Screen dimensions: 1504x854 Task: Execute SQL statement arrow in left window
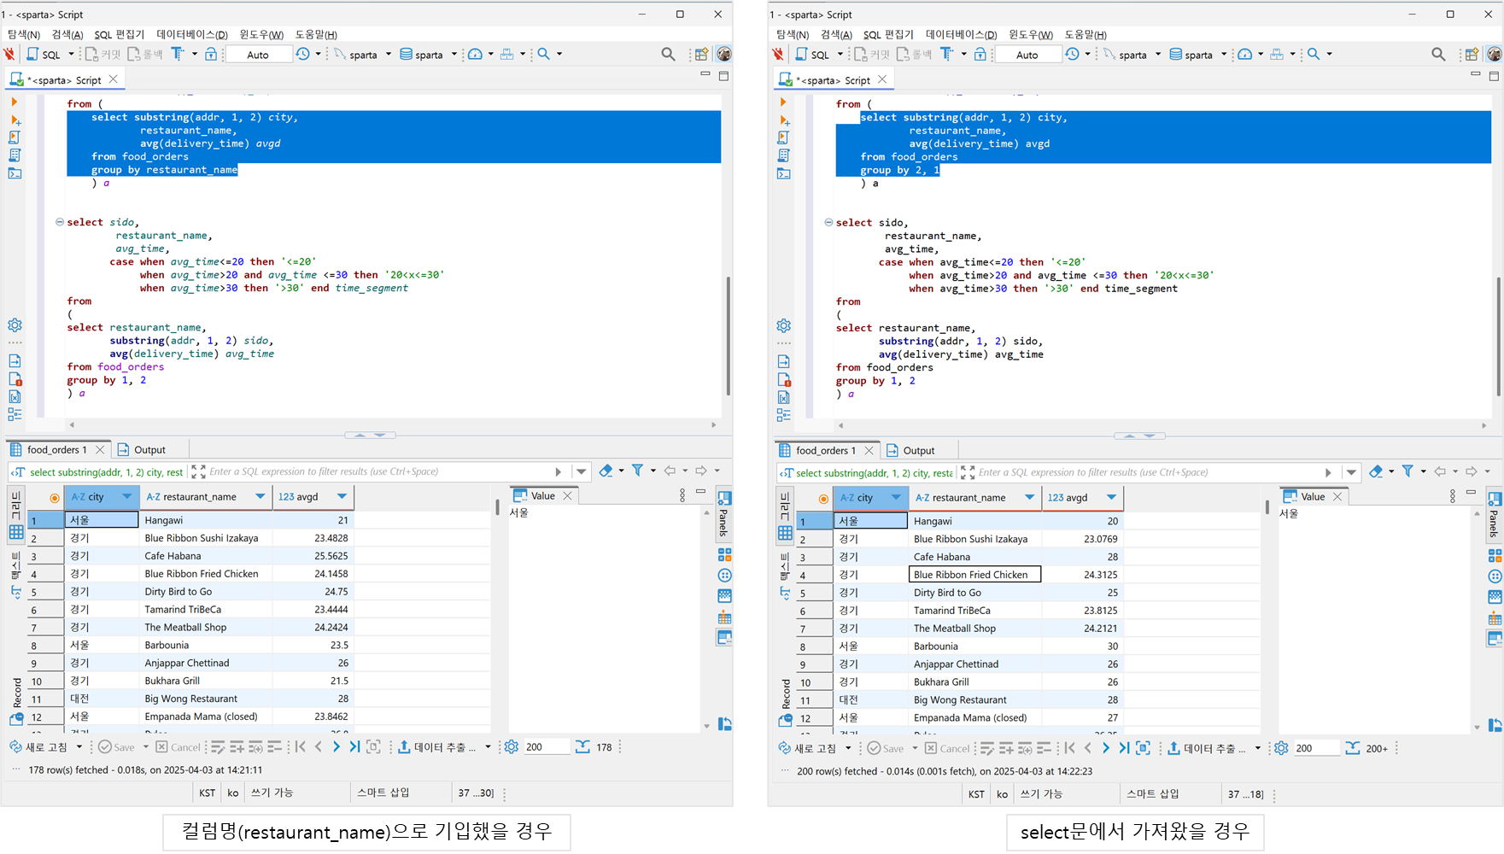(15, 102)
